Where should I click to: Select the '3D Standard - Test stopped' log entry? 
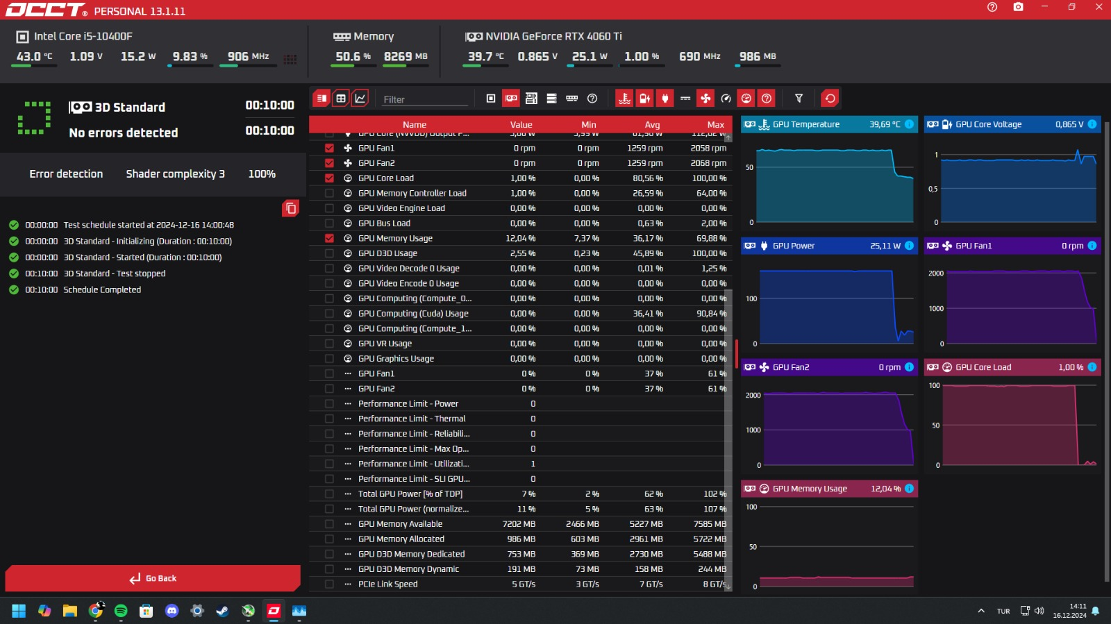click(115, 273)
